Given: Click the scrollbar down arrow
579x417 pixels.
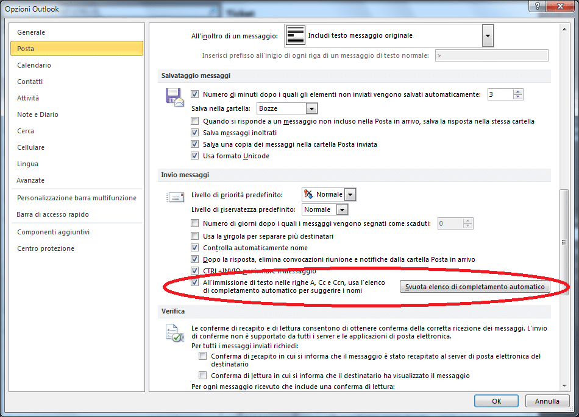Looking at the screenshot, I should pyautogui.click(x=564, y=386).
